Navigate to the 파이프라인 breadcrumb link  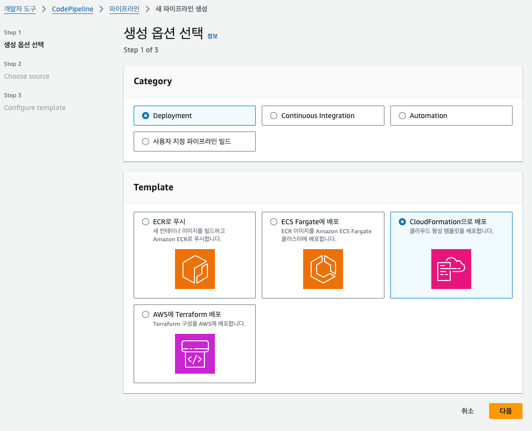[x=124, y=9]
